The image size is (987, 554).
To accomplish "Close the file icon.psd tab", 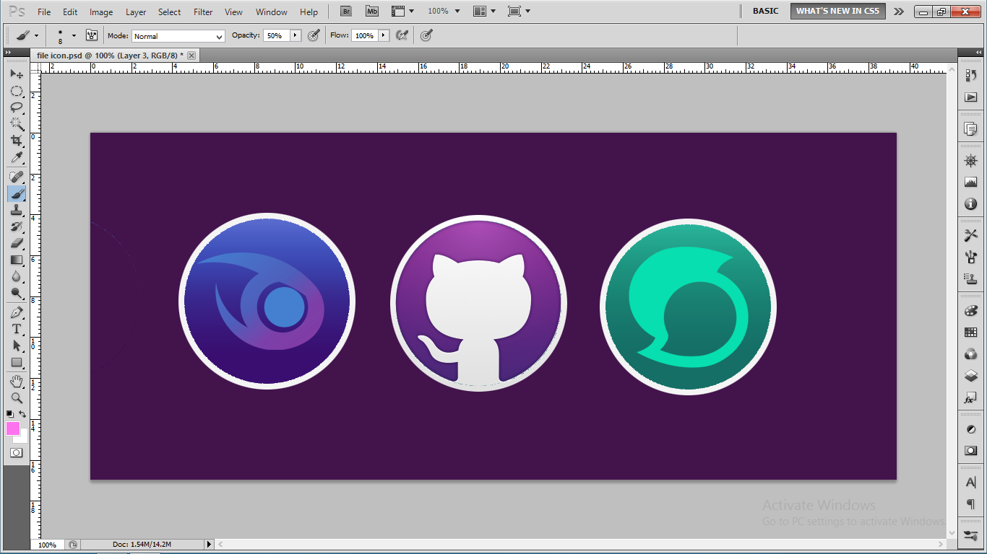I will click(x=191, y=56).
